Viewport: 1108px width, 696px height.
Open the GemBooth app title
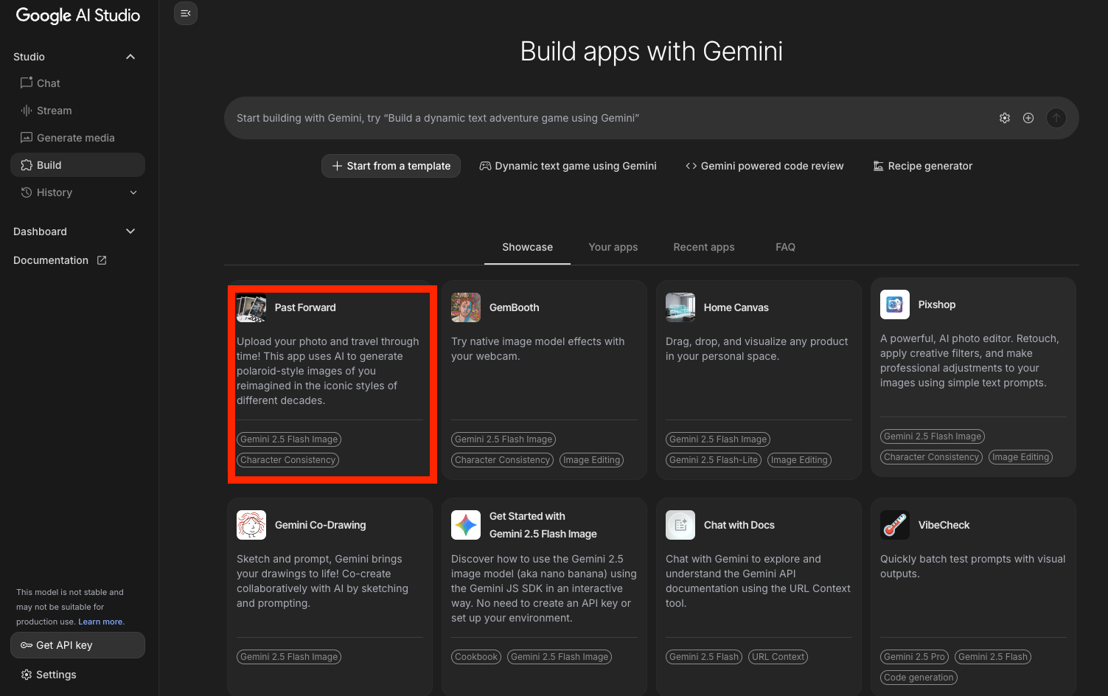click(515, 307)
